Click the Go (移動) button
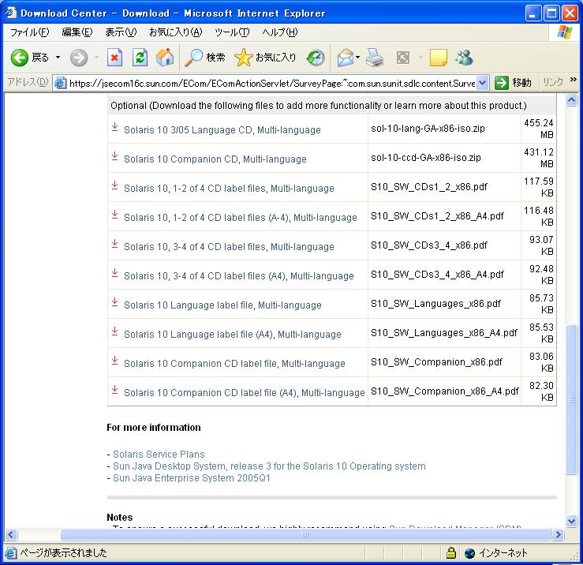This screenshot has width=583, height=565. [x=513, y=83]
